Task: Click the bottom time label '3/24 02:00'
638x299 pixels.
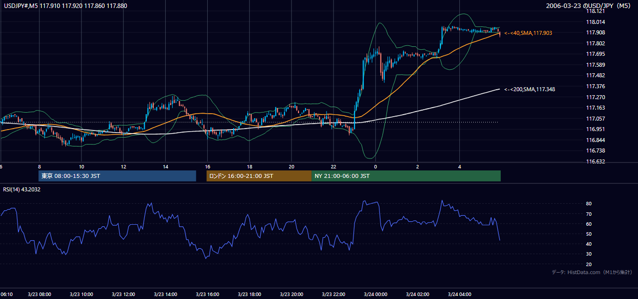Action: 417,295
